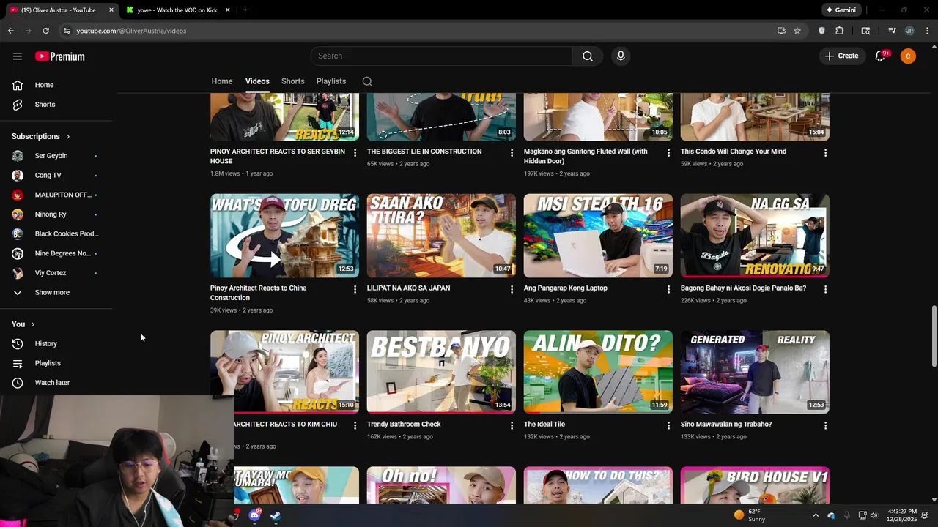Image resolution: width=938 pixels, height=527 pixels.
Task: Open more options for LILIPAT NA AKO SA JAPAN
Action: [512, 289]
